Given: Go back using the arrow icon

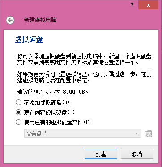Looking at the screenshot, I should click(x=10, y=20).
